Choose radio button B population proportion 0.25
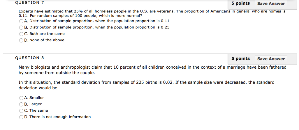Image resolution: width=299 pixels, height=130 pixels. (21, 28)
